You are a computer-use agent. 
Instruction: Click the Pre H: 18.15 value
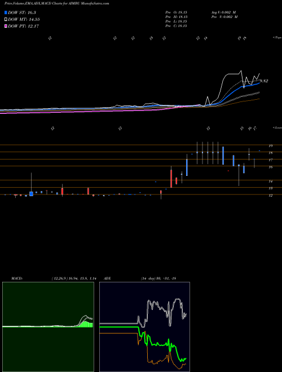pyautogui.click(x=176, y=17)
